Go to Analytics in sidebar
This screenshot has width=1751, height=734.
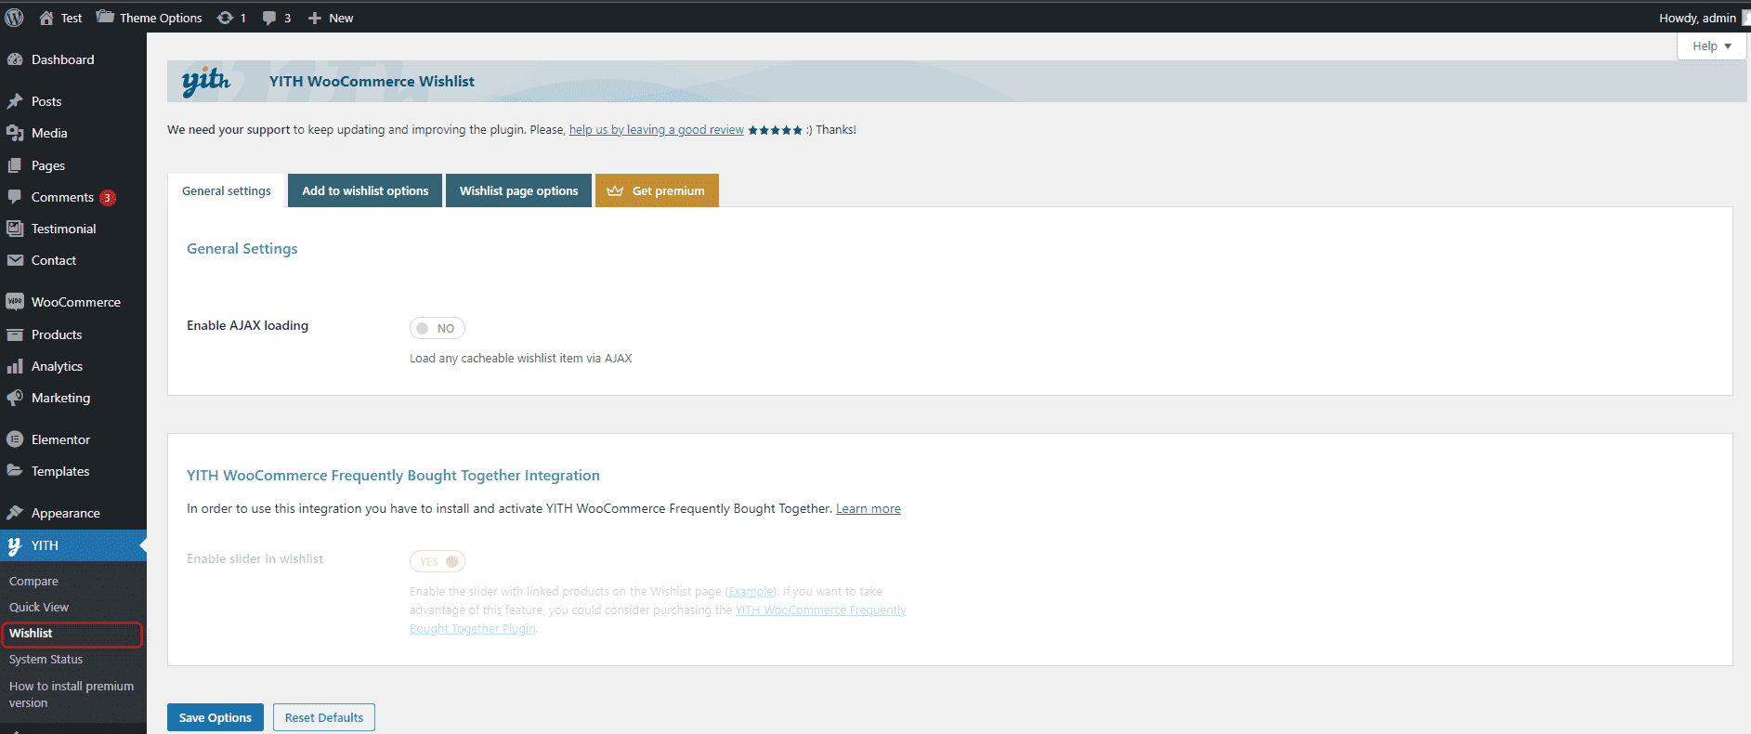tap(57, 366)
